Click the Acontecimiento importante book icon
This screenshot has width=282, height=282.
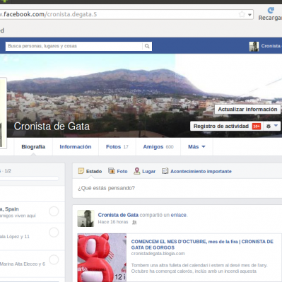click(165, 171)
